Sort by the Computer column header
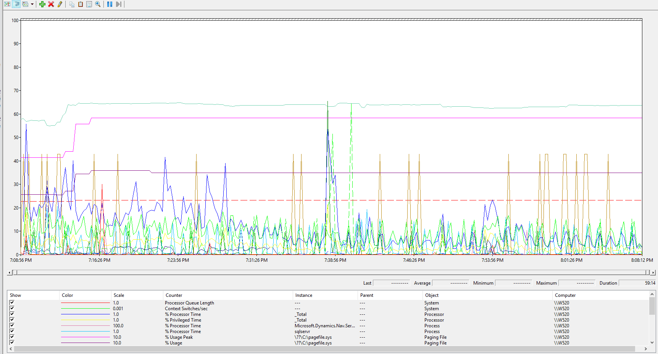The image size is (658, 354). [601, 295]
